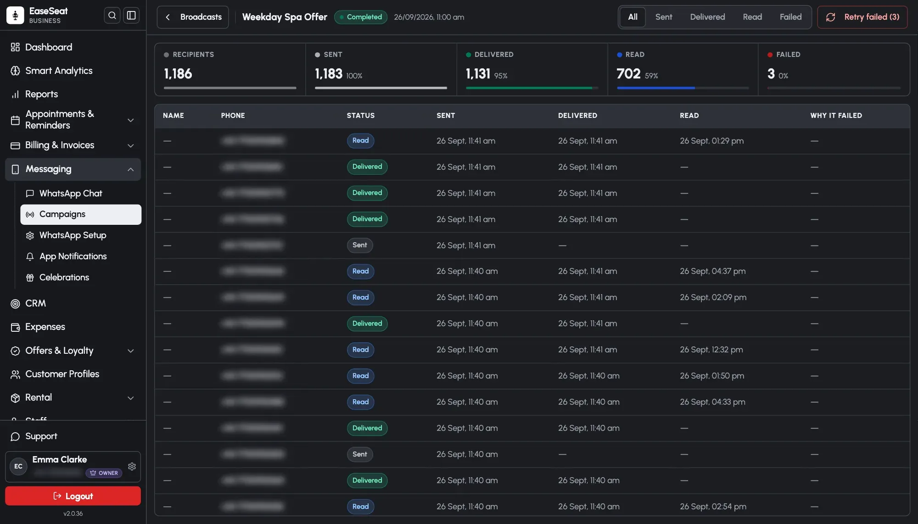Click the CRM target icon
This screenshot has width=918, height=524.
[15, 304]
